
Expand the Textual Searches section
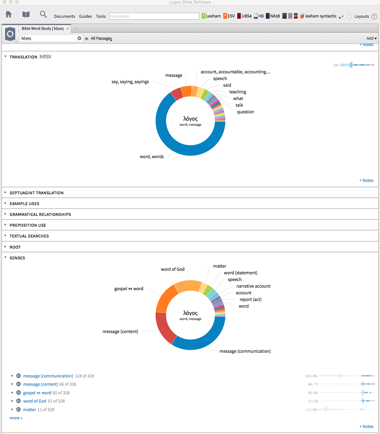(5, 236)
